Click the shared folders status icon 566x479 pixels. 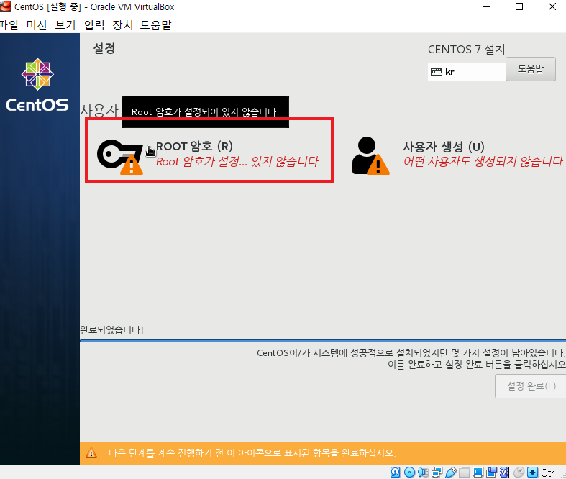[464, 472]
